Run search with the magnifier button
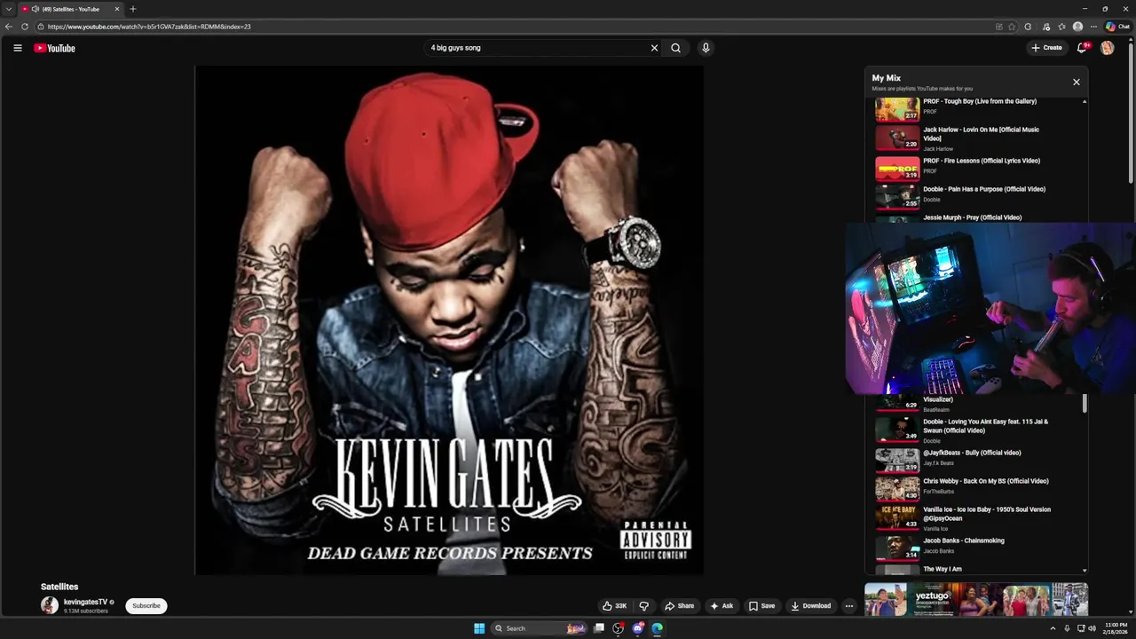Viewport: 1136px width, 639px height. pos(675,48)
